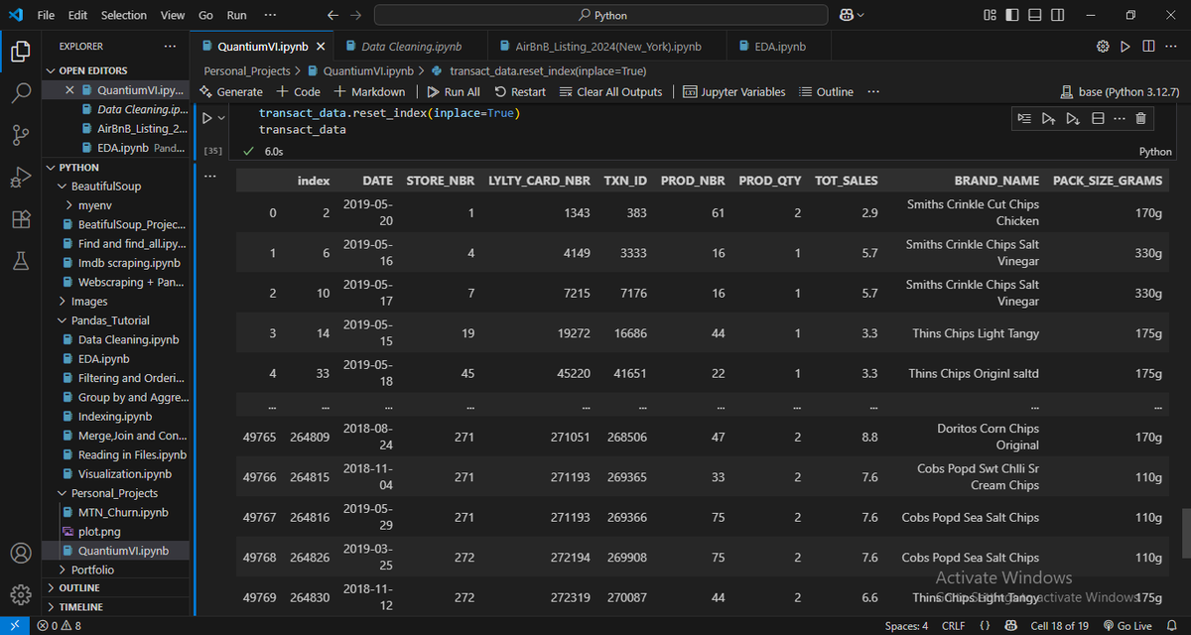Viewport: 1191px width, 635px height.
Task: Run All cells in the notebook
Action: (x=453, y=90)
